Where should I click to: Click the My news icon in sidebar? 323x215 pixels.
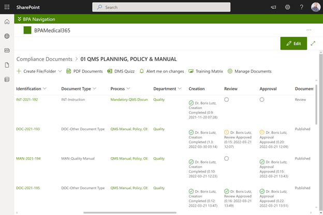[7, 51]
